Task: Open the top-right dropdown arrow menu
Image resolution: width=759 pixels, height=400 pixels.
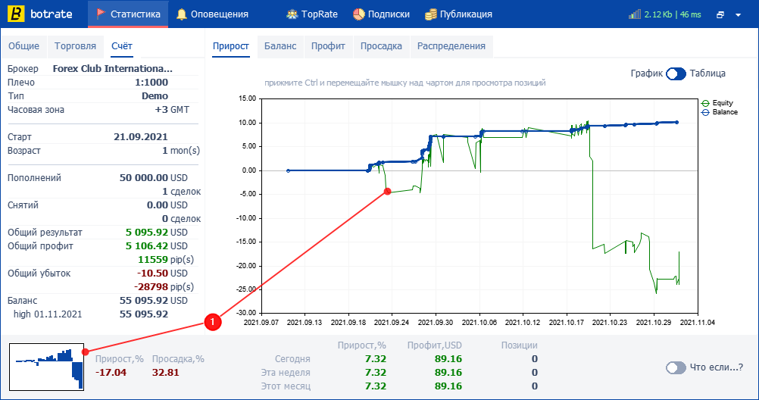Action: click(739, 15)
